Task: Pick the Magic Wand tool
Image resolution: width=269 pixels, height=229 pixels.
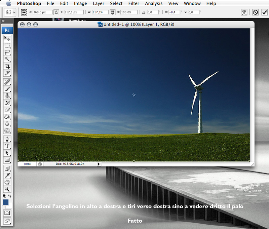Action: coord(7,59)
